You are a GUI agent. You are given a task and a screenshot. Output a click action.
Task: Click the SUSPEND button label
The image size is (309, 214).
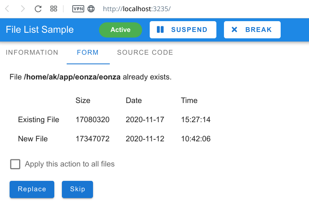pos(189,30)
